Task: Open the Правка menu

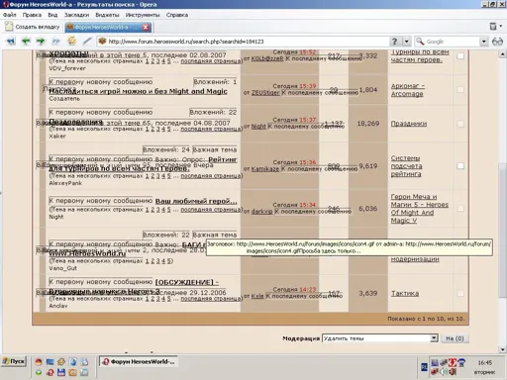Action: click(x=32, y=15)
